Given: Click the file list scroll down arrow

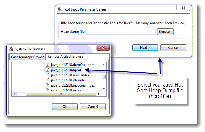Looking at the screenshot, I should point(104,89).
